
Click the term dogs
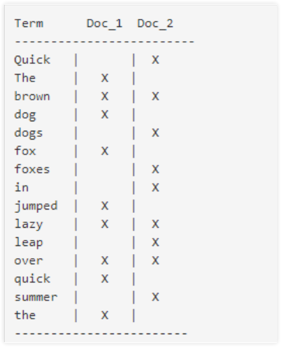coord(28,133)
